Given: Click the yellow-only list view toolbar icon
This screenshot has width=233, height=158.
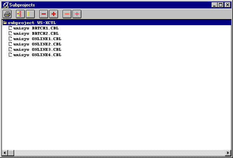Looking at the screenshot, I should point(30,14).
